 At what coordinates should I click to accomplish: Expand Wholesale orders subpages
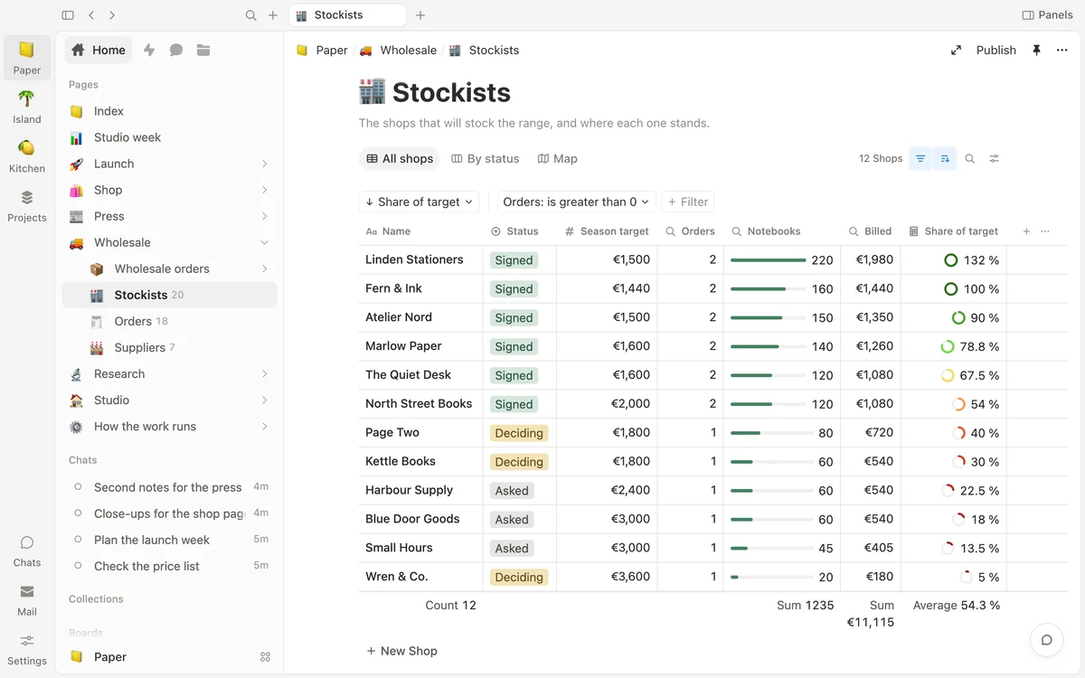click(264, 268)
